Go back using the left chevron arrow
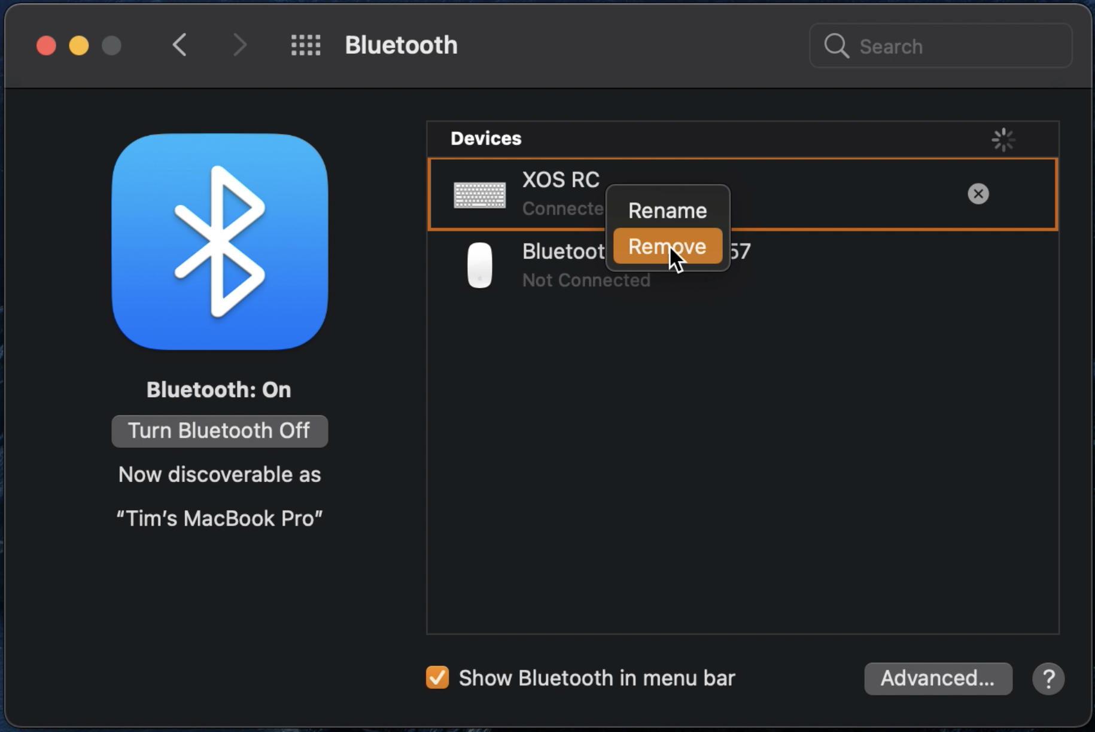The image size is (1095, 732). click(180, 45)
